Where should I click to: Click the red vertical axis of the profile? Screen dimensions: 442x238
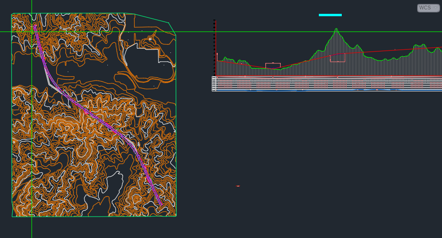(216, 48)
